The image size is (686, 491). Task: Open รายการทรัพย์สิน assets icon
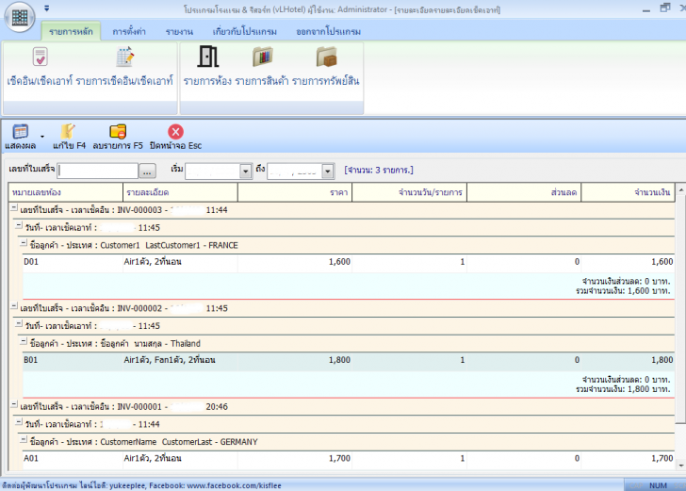(326, 57)
